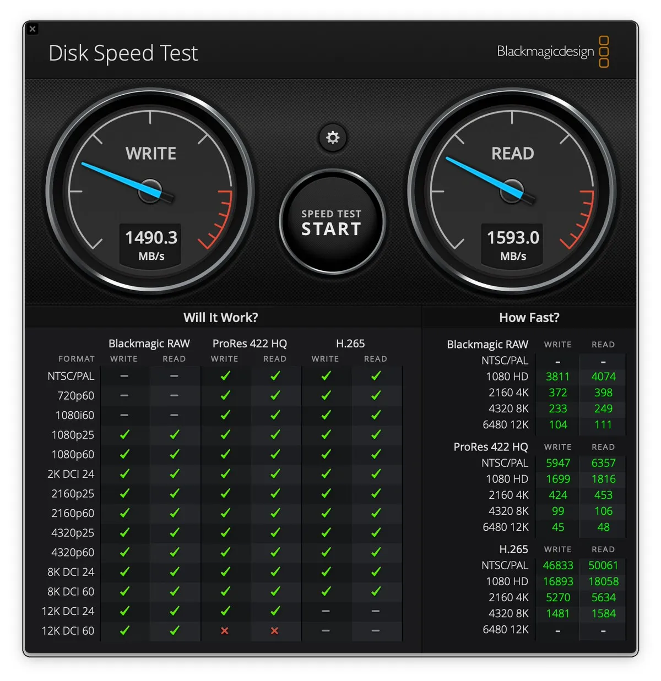Screen dimensions: 661x681
Task: Click the 50061 H.265 NTSC/PAL read value
Action: point(603,565)
